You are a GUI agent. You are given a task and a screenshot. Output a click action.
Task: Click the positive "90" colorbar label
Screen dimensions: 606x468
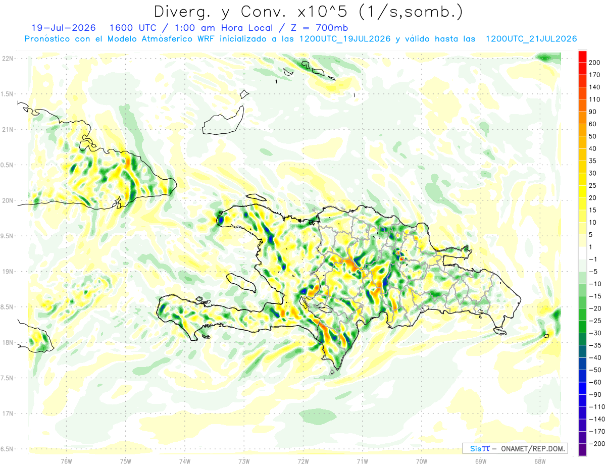[593, 112]
